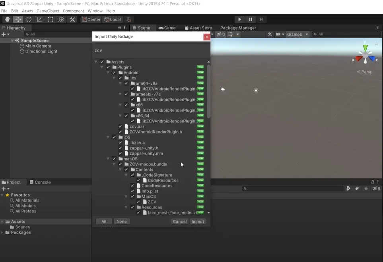This screenshot has width=383, height=262.
Task: Select the Hand tool in toolbar
Action: tap(7, 19)
